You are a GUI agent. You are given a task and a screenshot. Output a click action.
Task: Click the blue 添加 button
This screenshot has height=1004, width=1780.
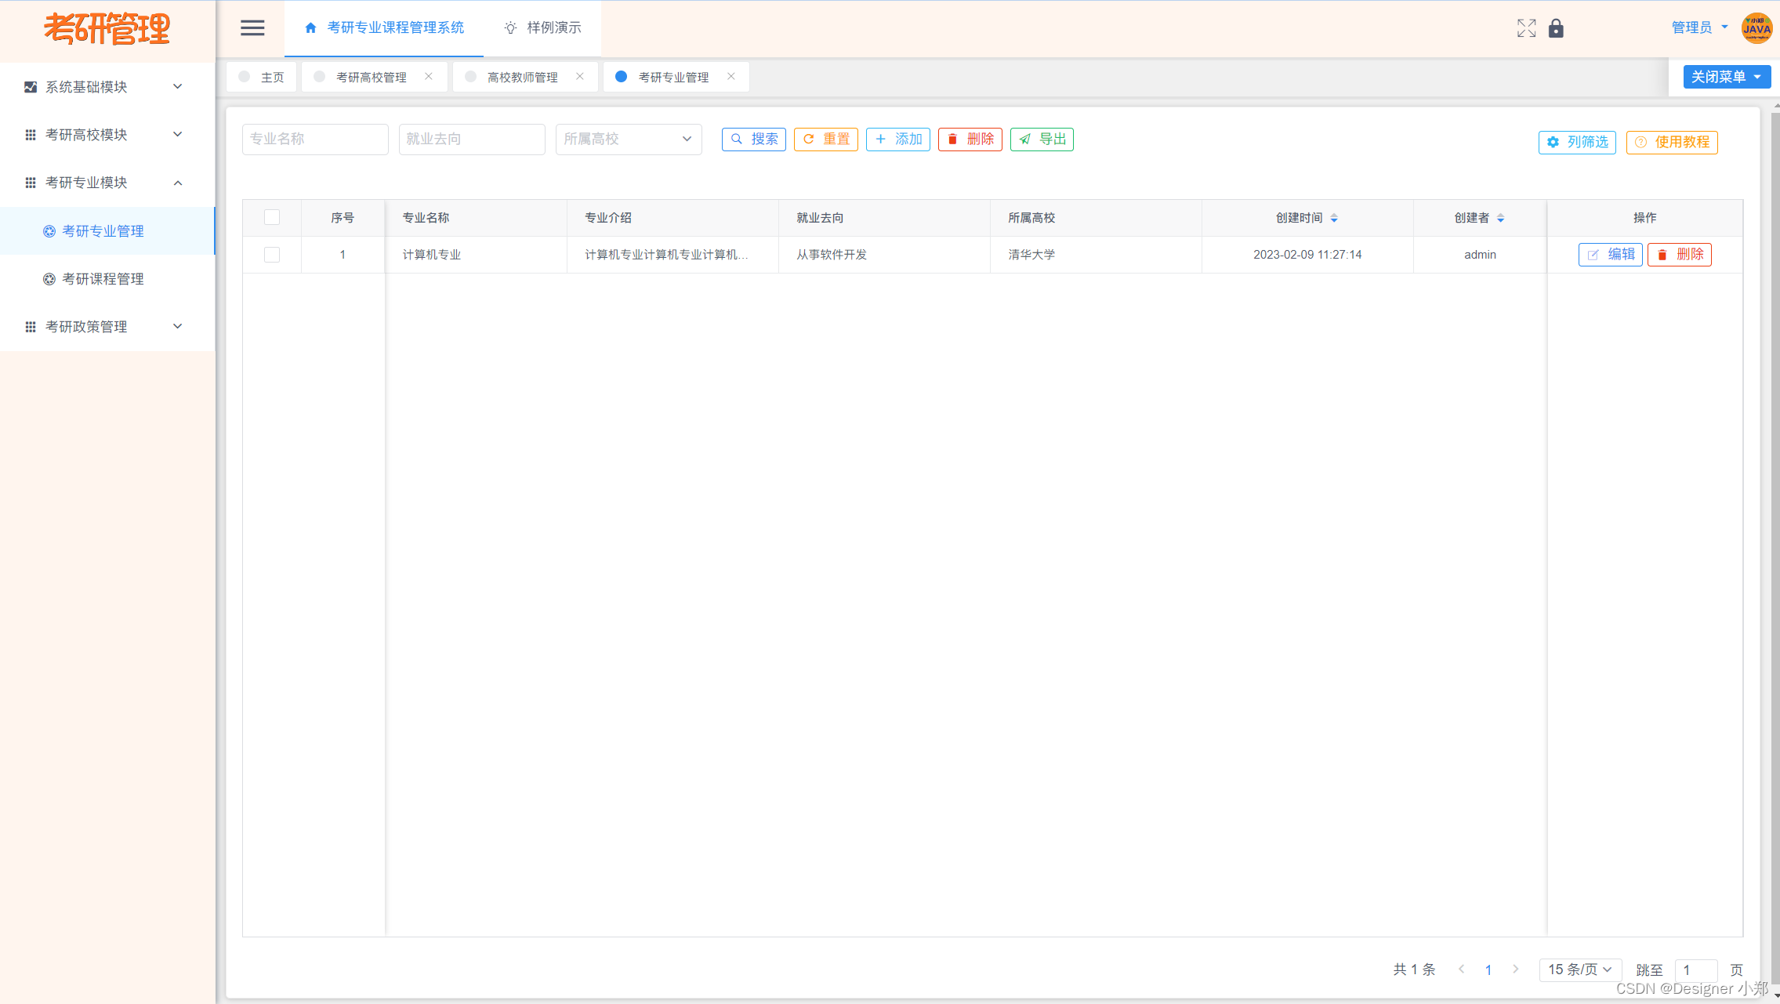click(x=898, y=139)
